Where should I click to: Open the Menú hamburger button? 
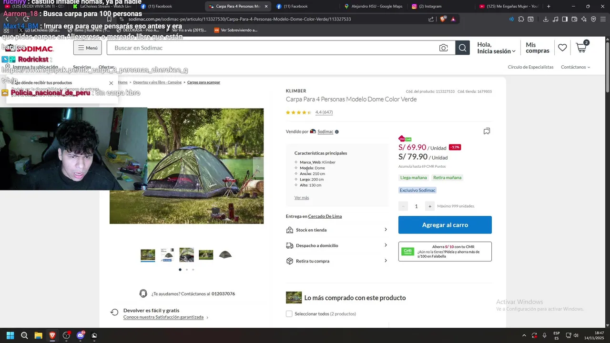coord(87,48)
